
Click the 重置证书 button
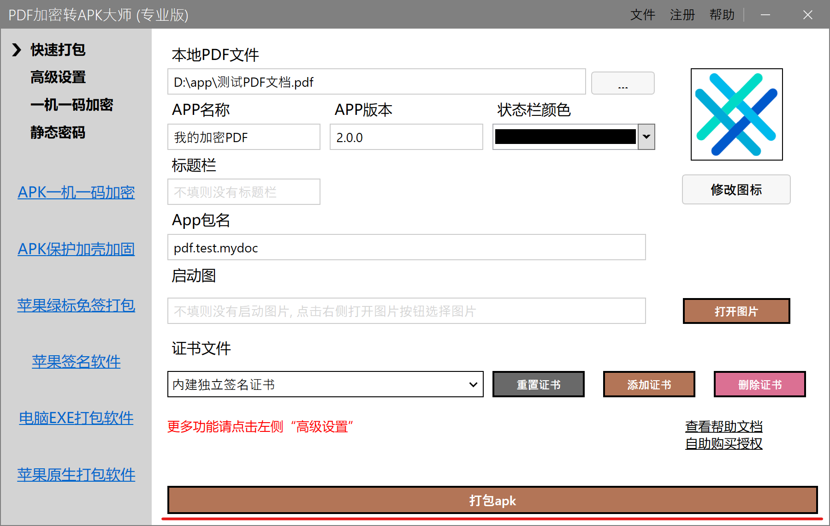[x=538, y=384]
